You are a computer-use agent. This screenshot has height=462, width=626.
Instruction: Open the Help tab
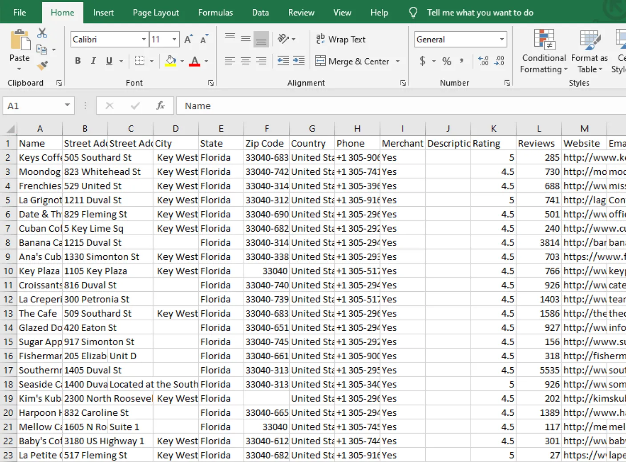tap(379, 12)
